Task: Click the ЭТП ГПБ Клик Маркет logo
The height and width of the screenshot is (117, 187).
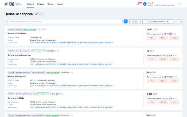Action: pos(13,4)
